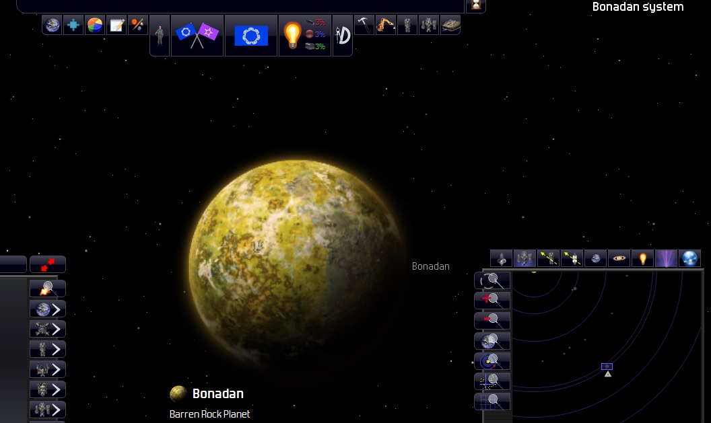Open the single ship list icon in top toolbar
Screen dimensions: 711x423
click(x=407, y=25)
